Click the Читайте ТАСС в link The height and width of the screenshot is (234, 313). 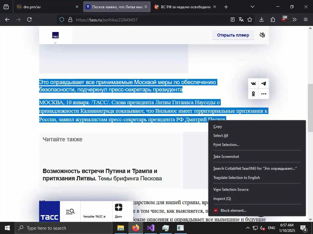[x=94, y=217]
